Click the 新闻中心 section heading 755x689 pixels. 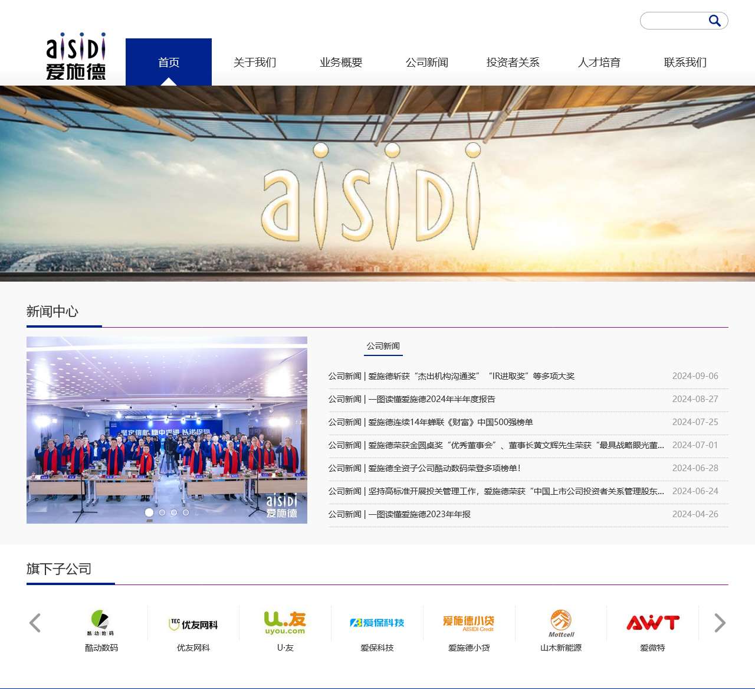(52, 312)
